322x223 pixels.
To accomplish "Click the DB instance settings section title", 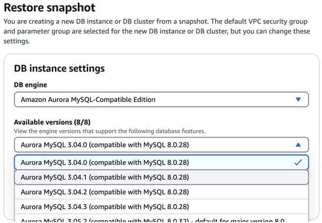I will point(59,68).
